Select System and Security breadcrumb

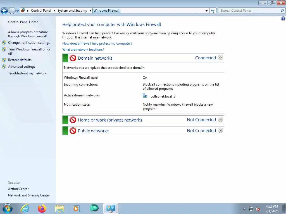tap(72, 11)
